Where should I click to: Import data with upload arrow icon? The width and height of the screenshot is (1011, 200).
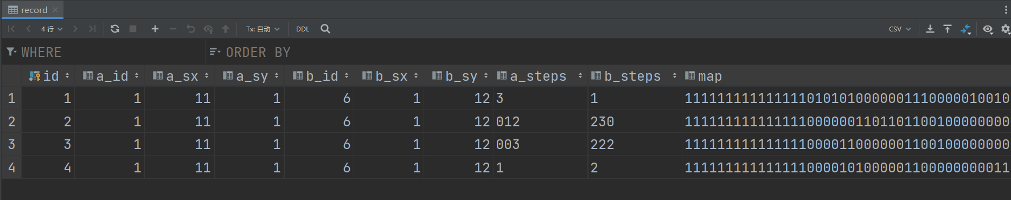[x=948, y=29]
